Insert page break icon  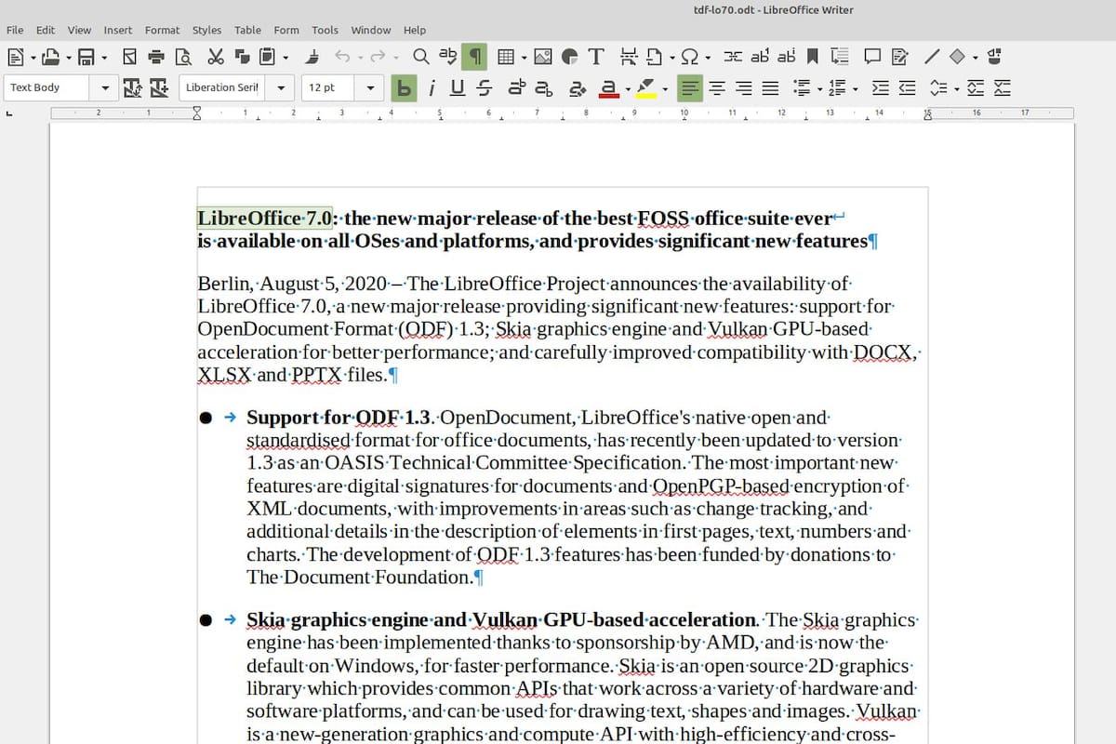coord(629,57)
